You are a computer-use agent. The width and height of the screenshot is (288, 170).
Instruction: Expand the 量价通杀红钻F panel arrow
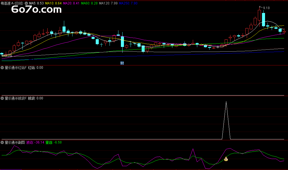click(x=2, y=68)
